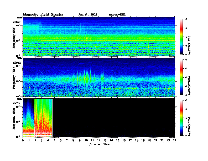Click hour 13 on the time axis
The image size is (208, 161).
(x=105, y=140)
